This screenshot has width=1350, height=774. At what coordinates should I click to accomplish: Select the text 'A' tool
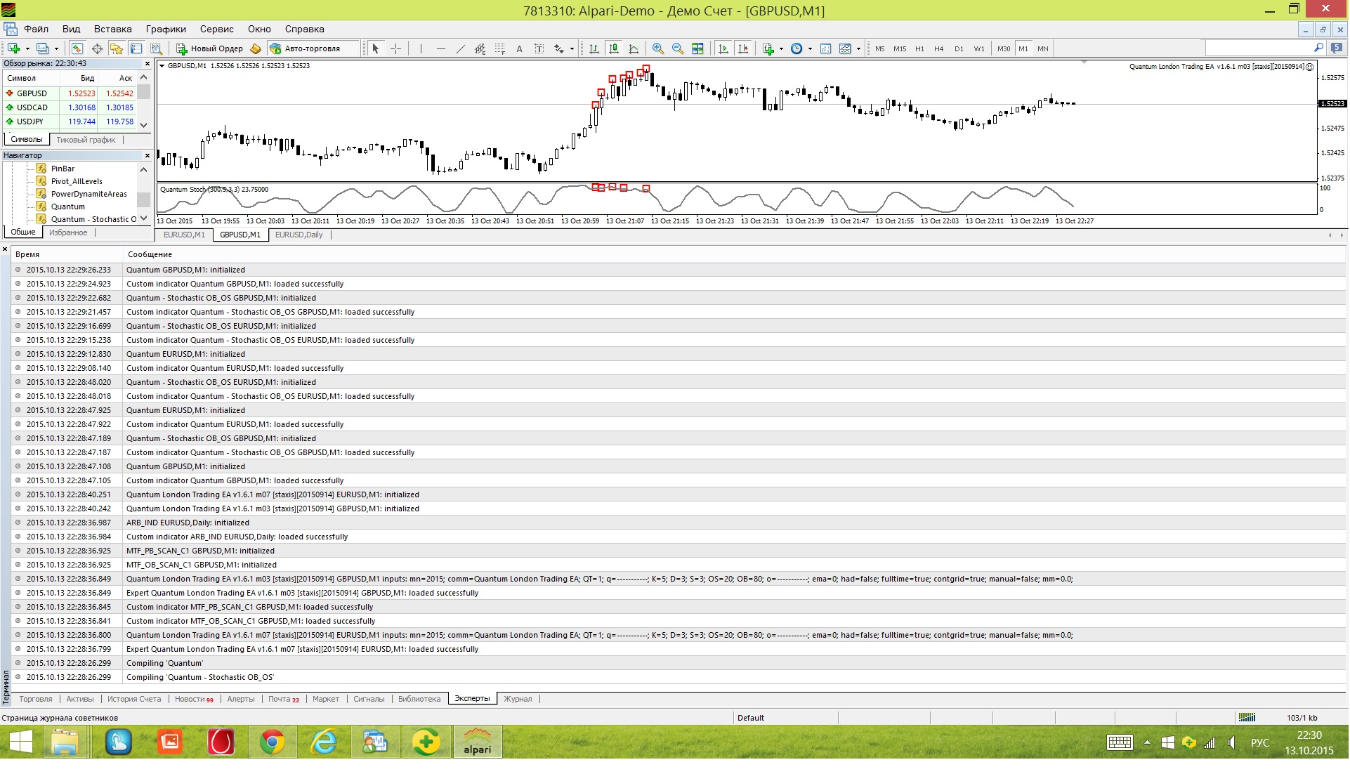(x=519, y=48)
